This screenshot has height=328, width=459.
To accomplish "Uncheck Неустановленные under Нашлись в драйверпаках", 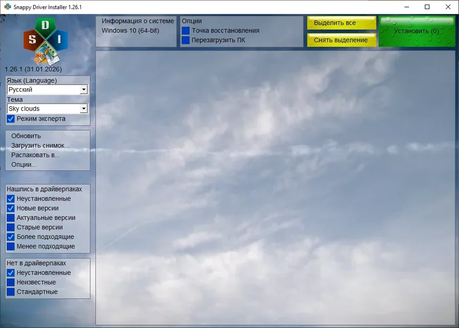I will 11,199.
